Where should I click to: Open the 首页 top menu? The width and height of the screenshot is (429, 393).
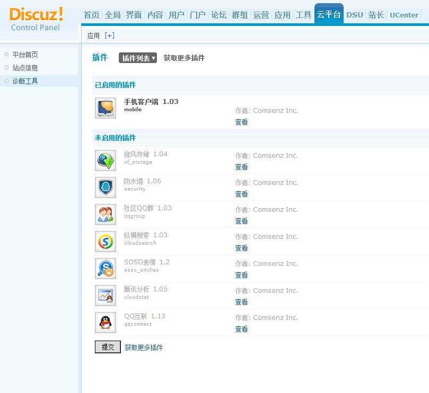point(91,15)
